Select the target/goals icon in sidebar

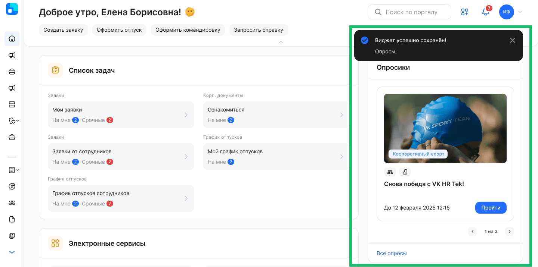(x=12, y=186)
